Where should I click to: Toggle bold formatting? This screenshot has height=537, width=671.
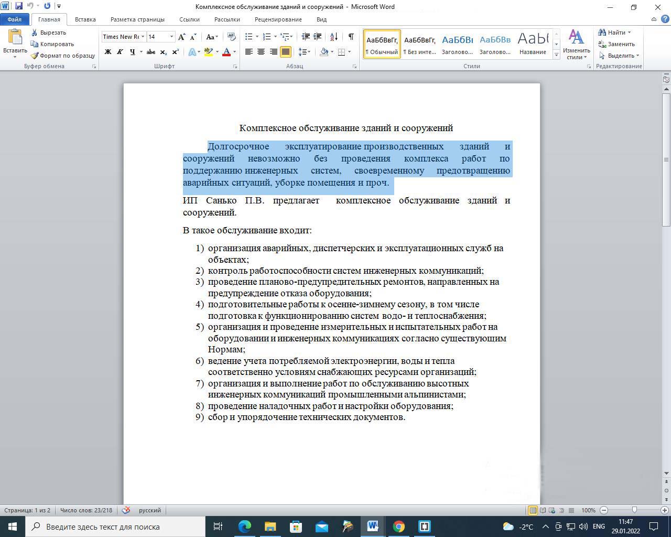tap(108, 52)
